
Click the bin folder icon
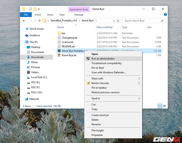(x=59, y=33)
